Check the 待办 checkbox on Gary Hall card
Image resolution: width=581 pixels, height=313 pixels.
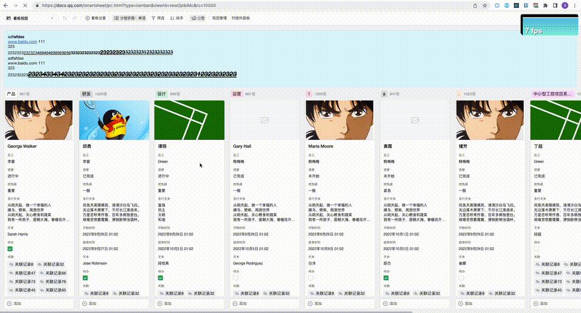point(236,278)
